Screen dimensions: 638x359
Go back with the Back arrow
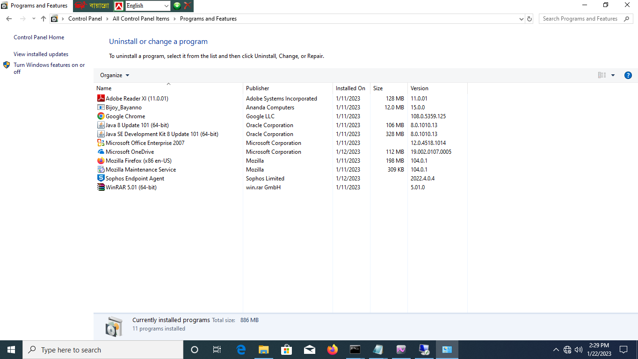[x=9, y=19]
